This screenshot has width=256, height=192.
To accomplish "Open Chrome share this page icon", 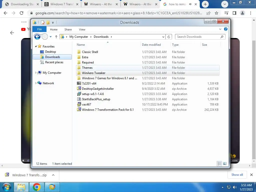I will coord(208,13).
